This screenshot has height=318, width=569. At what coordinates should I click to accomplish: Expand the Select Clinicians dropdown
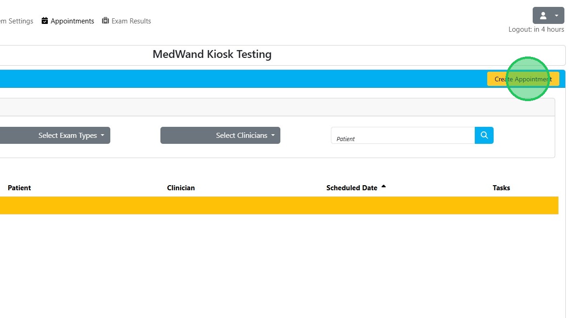point(220,136)
